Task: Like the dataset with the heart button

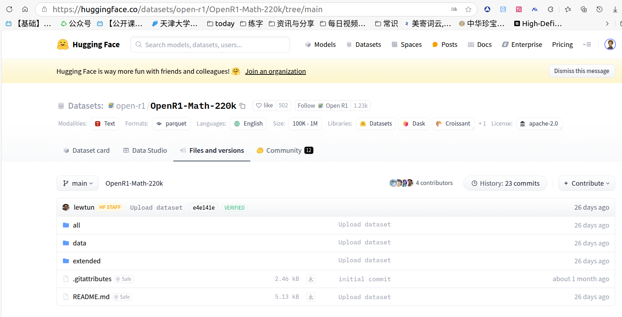Action: (x=264, y=106)
